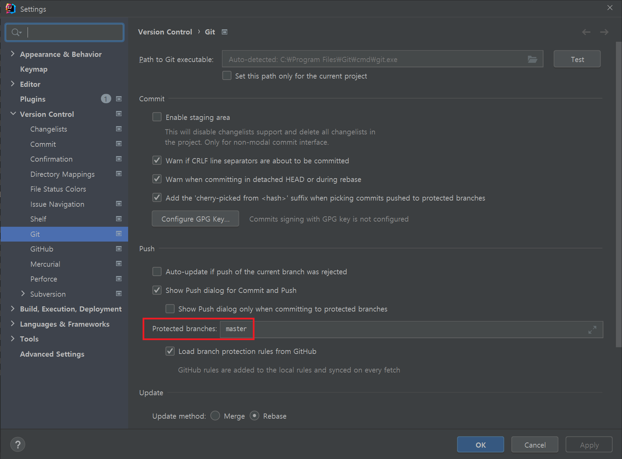The width and height of the screenshot is (622, 459).
Task: Click the project-level icon next to Git breadcrumb
Action: point(225,32)
